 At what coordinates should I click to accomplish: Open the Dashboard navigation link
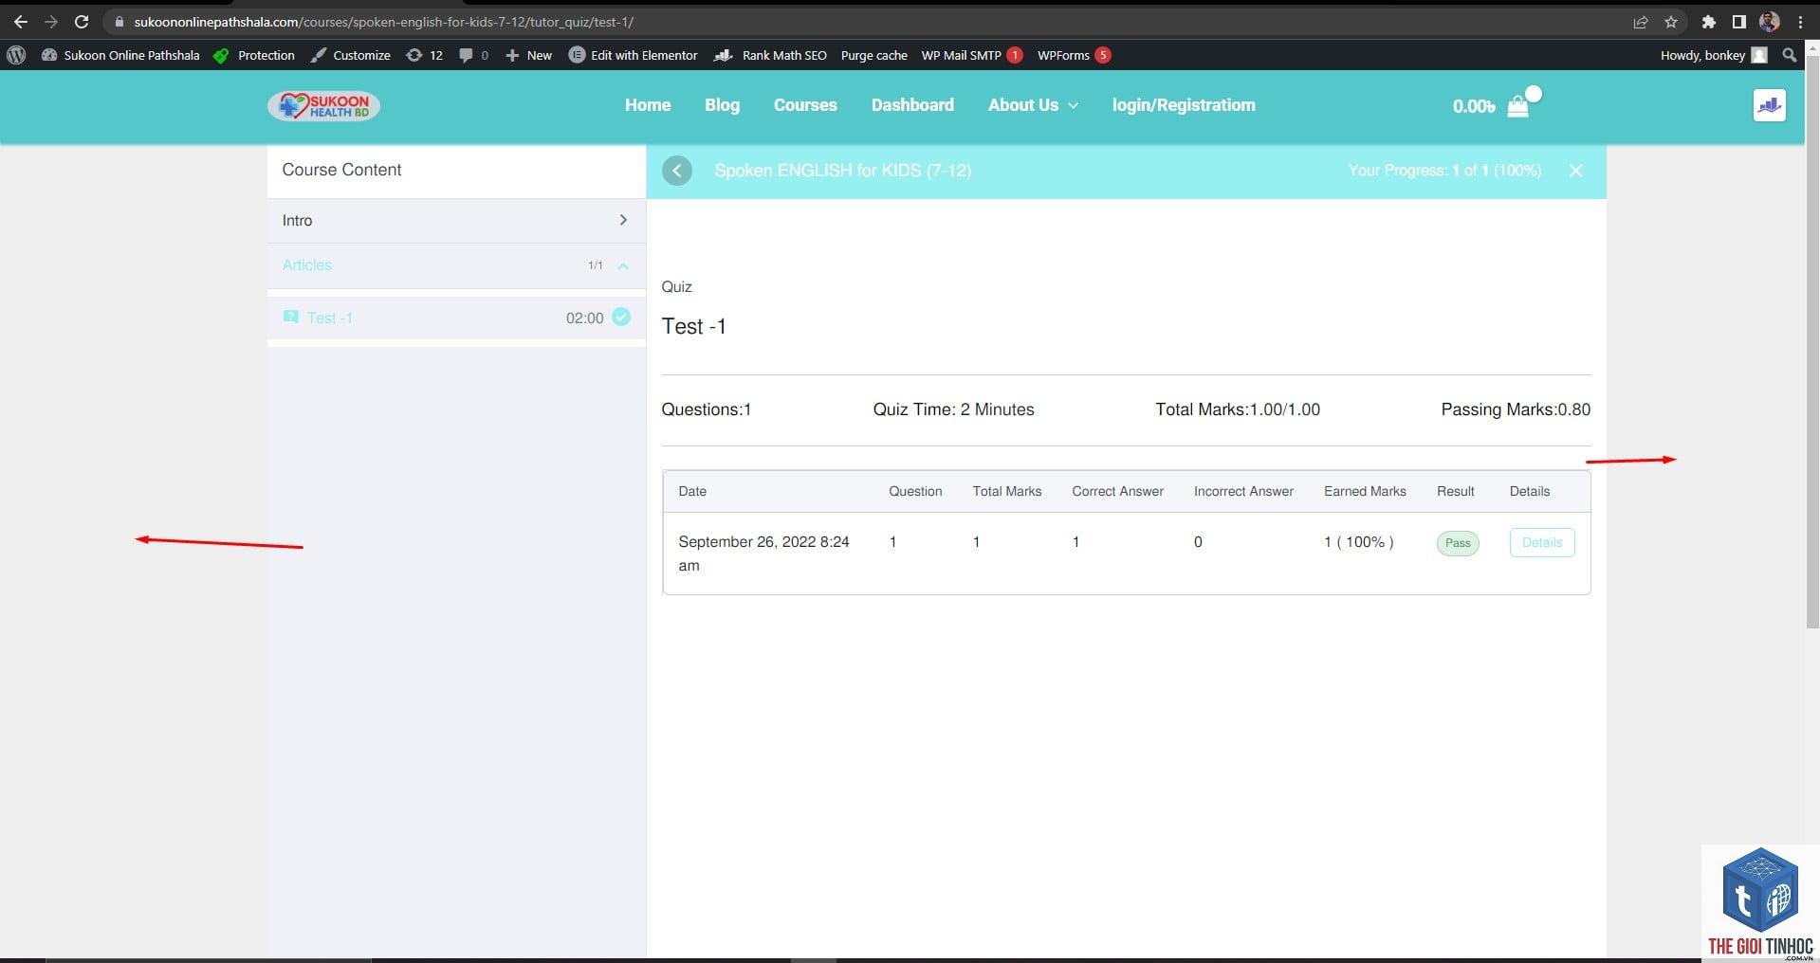[x=912, y=105]
